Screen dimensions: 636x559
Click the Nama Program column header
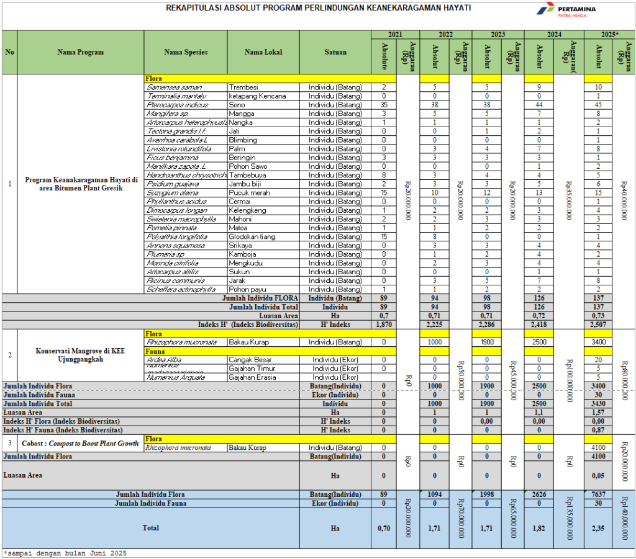[81, 52]
